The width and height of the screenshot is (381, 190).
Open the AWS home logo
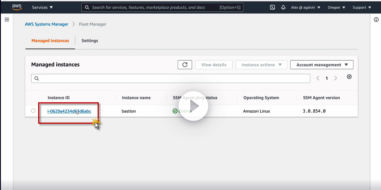point(17,7)
